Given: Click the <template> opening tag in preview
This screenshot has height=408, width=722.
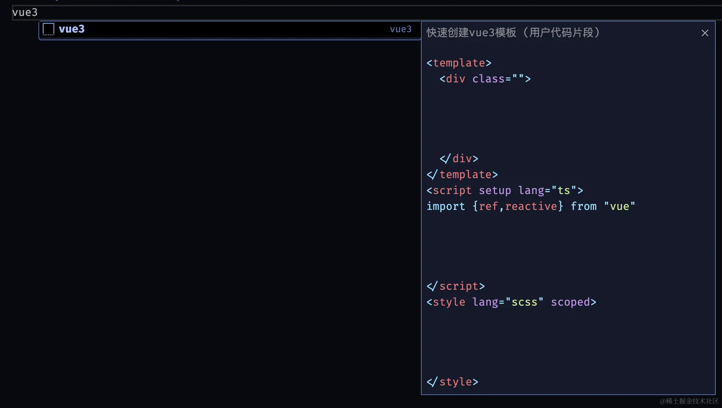Looking at the screenshot, I should [459, 63].
